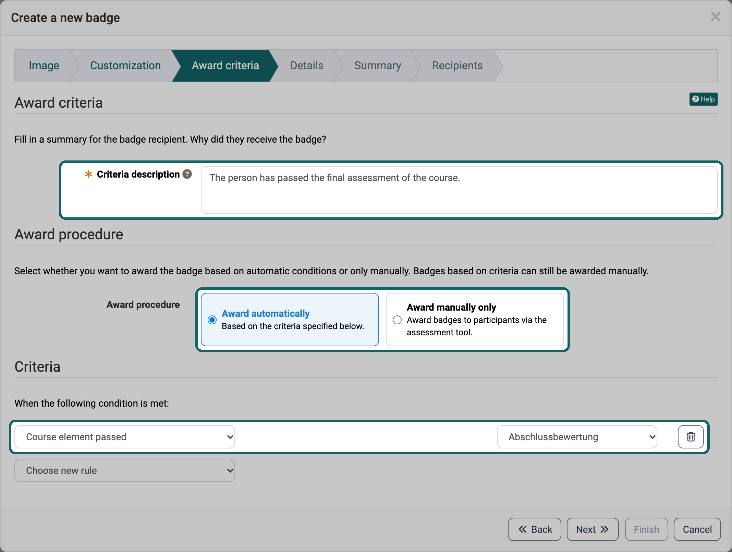The width and height of the screenshot is (732, 552).
Task: Go to the Image wizard step
Action: 44,65
